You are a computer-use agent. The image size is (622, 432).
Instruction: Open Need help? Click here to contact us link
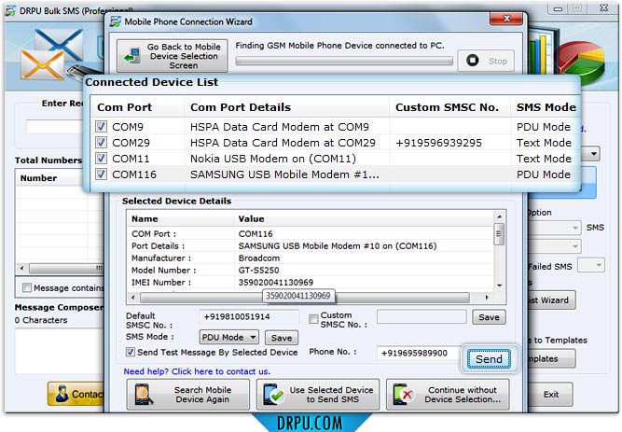[197, 371]
